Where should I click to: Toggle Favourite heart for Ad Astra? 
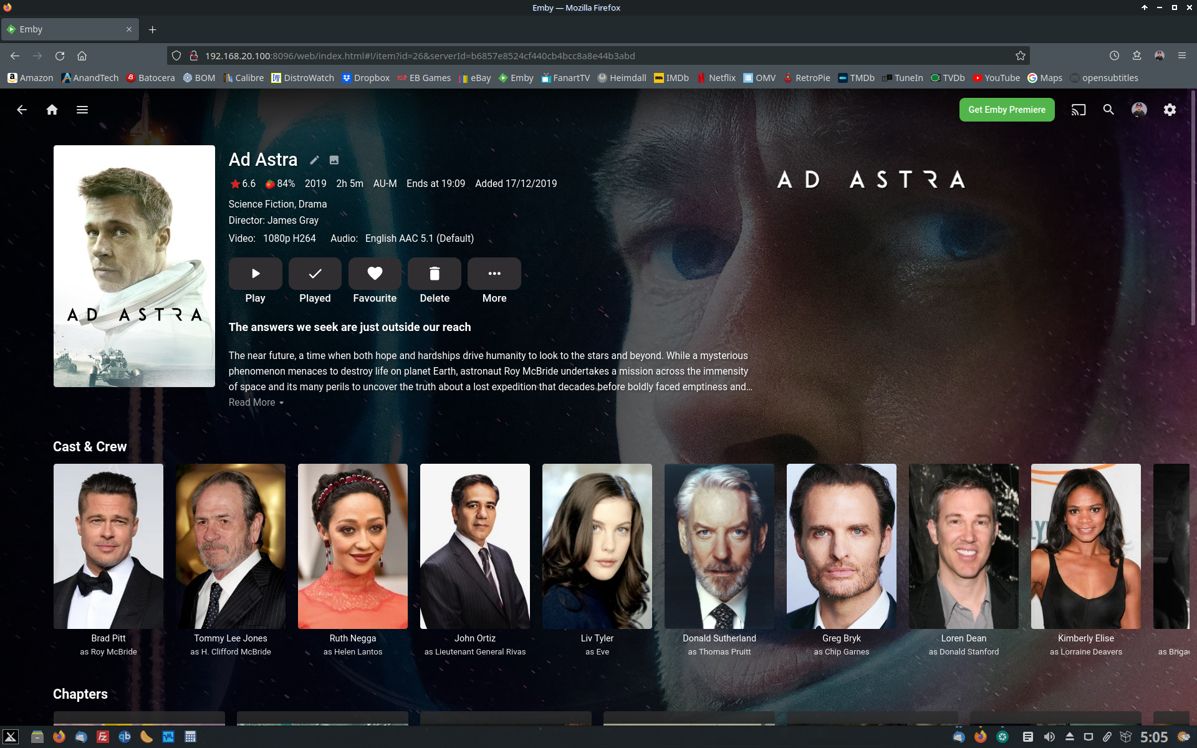[x=375, y=274]
